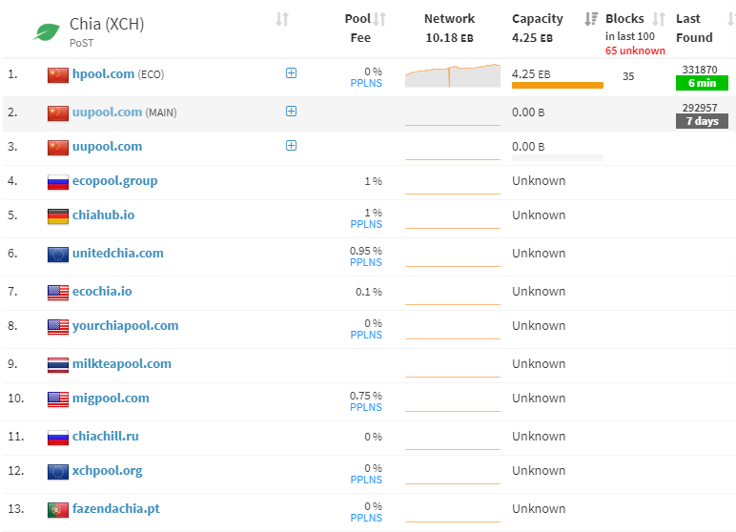Click hpool.com network hashrate mini chart
The height and width of the screenshot is (532, 736).
(x=452, y=76)
